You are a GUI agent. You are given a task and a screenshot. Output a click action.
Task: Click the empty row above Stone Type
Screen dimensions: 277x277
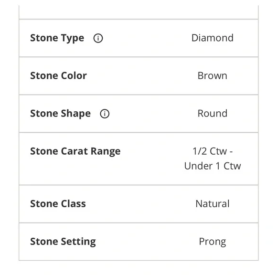[138, 12]
